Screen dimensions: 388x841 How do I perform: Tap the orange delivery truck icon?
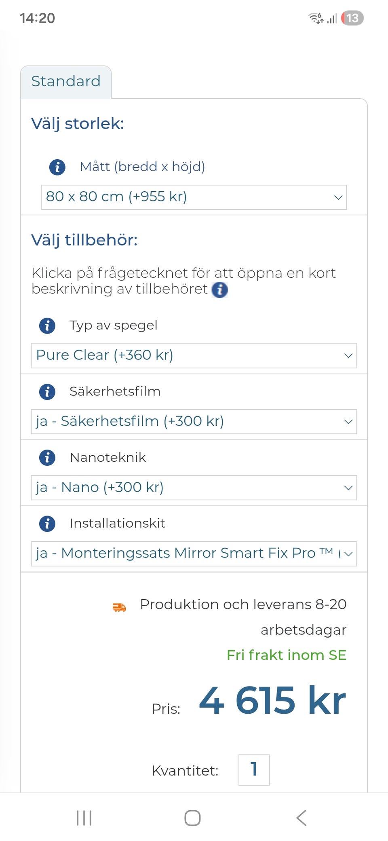click(x=119, y=607)
